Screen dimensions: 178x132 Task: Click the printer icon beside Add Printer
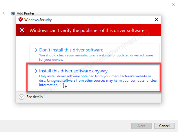coord(13,13)
